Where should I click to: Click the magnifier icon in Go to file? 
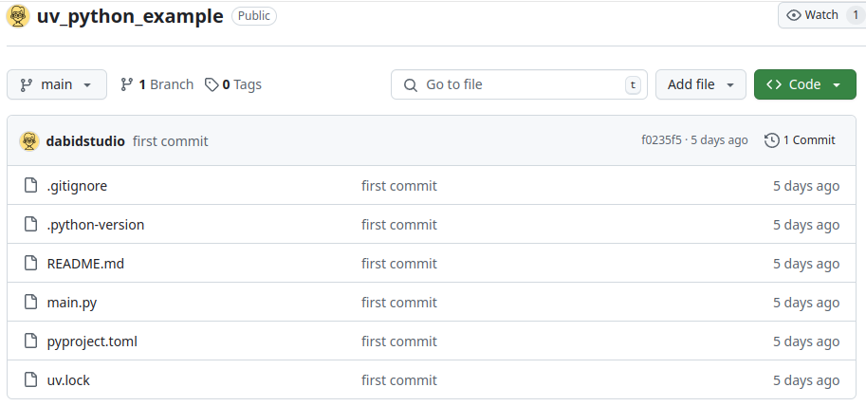click(411, 85)
